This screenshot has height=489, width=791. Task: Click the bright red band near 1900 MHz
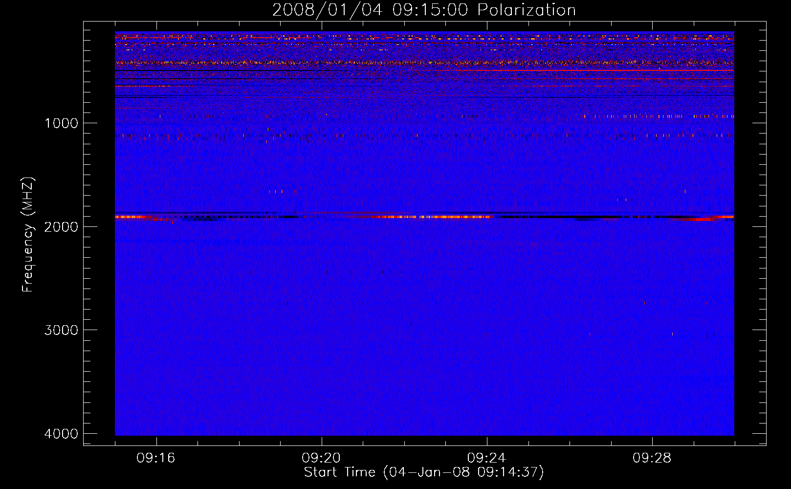(x=424, y=217)
